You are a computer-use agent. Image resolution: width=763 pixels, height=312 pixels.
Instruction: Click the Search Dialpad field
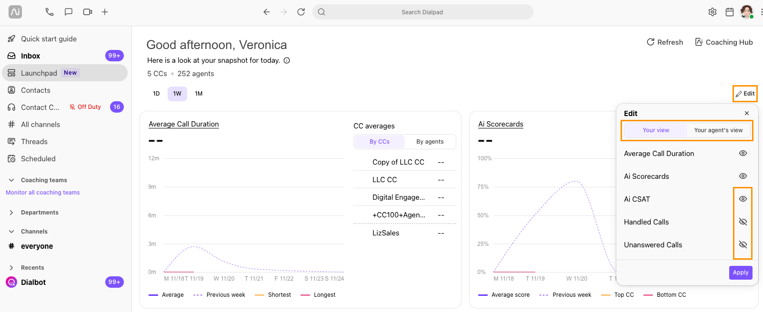pyautogui.click(x=422, y=12)
